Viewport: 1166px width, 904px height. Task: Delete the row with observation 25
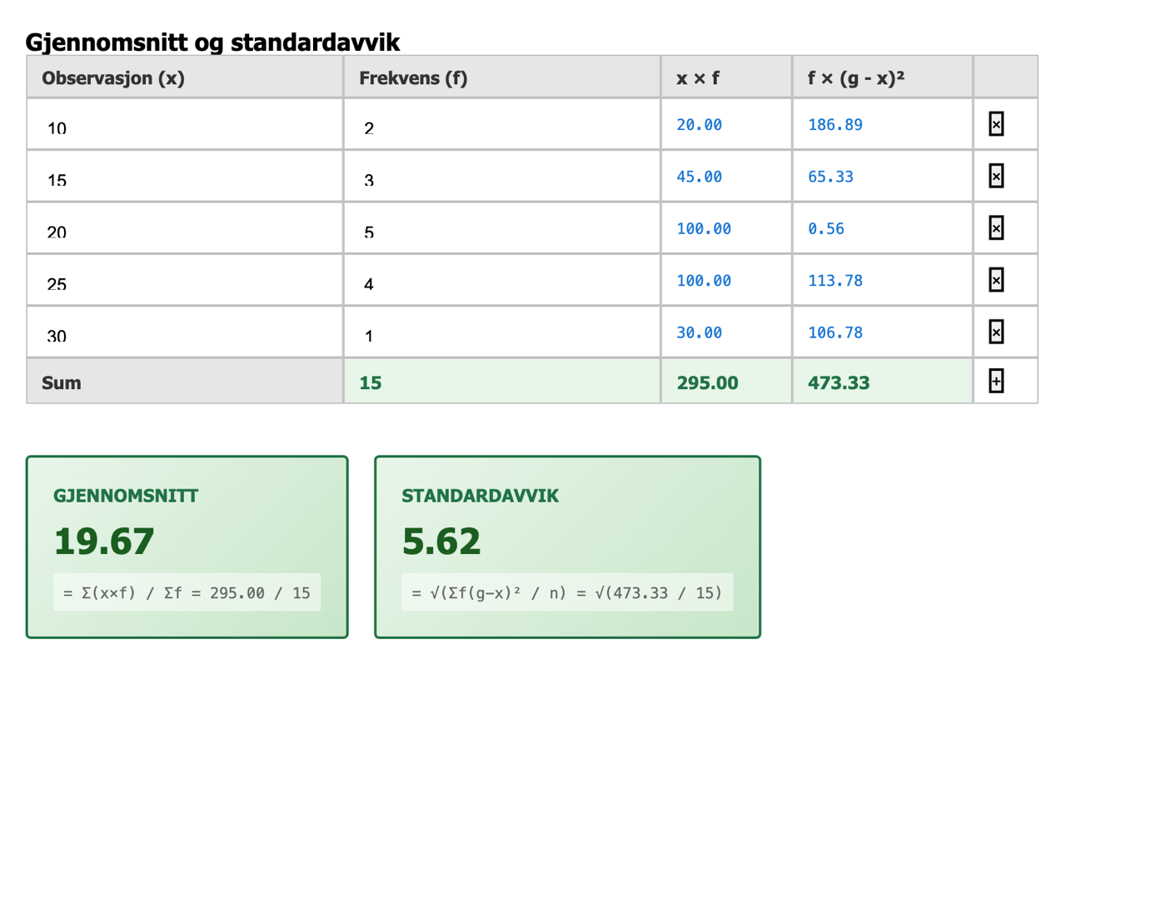[996, 280]
